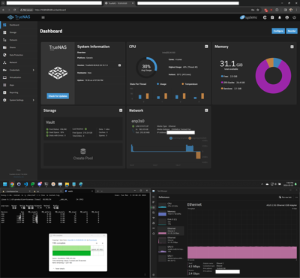Click the green copy progress bar

pos(71,250)
